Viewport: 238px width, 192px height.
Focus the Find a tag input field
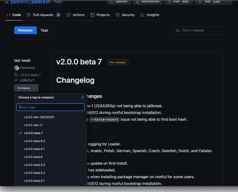click(50, 107)
